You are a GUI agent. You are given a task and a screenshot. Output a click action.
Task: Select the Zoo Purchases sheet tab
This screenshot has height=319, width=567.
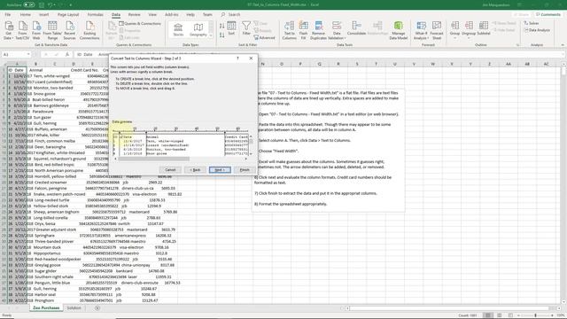click(x=46, y=307)
